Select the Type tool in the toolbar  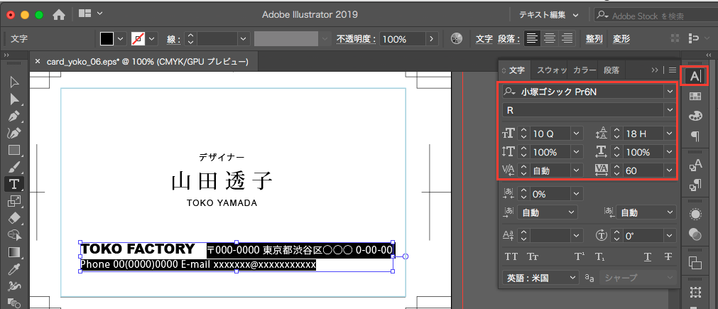[13, 183]
